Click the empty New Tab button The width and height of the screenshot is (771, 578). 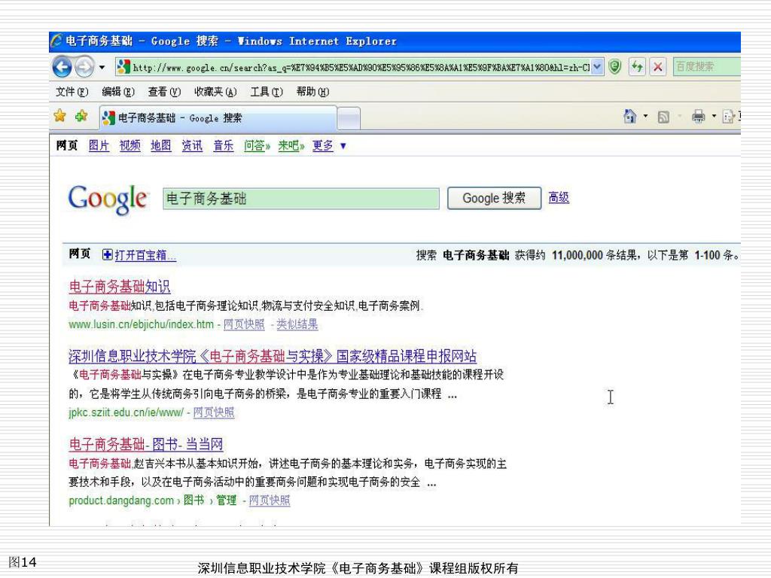(x=349, y=118)
